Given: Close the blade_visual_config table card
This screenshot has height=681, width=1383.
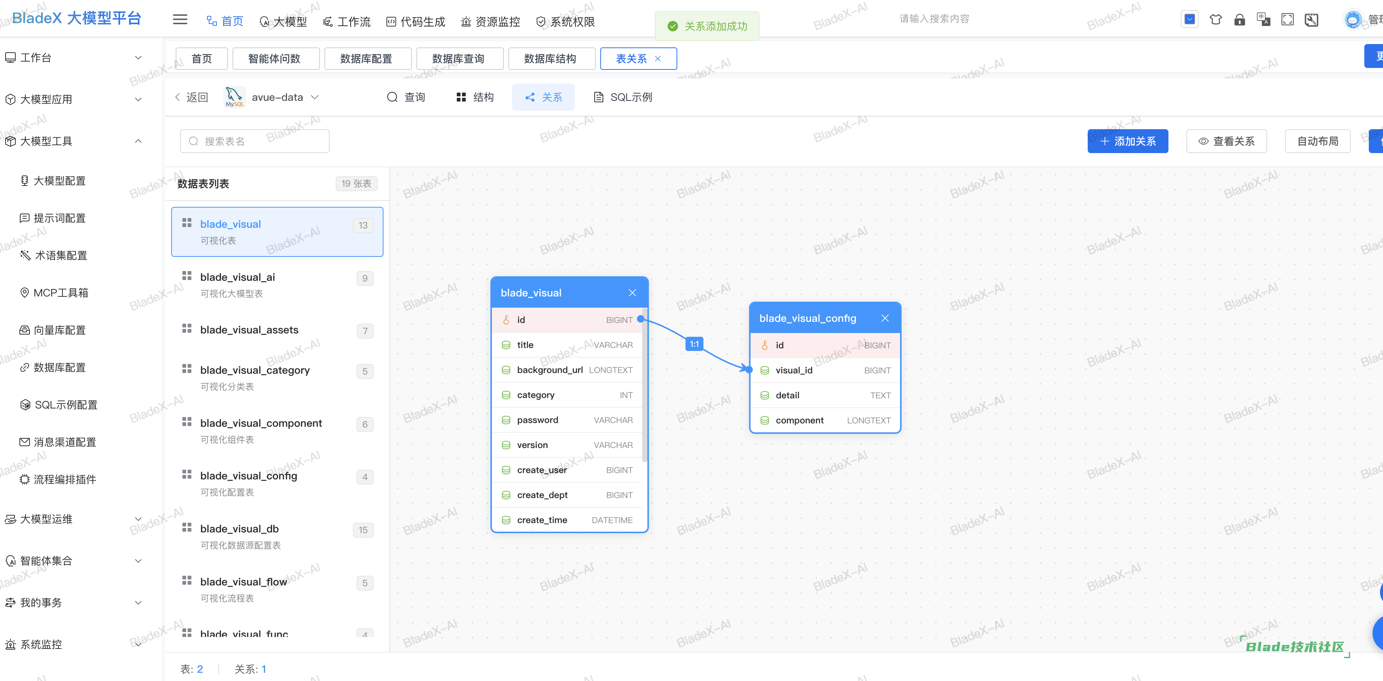Looking at the screenshot, I should (x=885, y=318).
